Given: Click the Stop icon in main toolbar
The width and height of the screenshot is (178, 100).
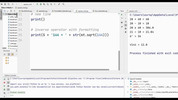Looking at the screenshot, I should click(55, 4).
